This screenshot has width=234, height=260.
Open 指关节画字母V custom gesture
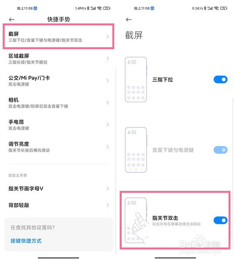click(58, 189)
